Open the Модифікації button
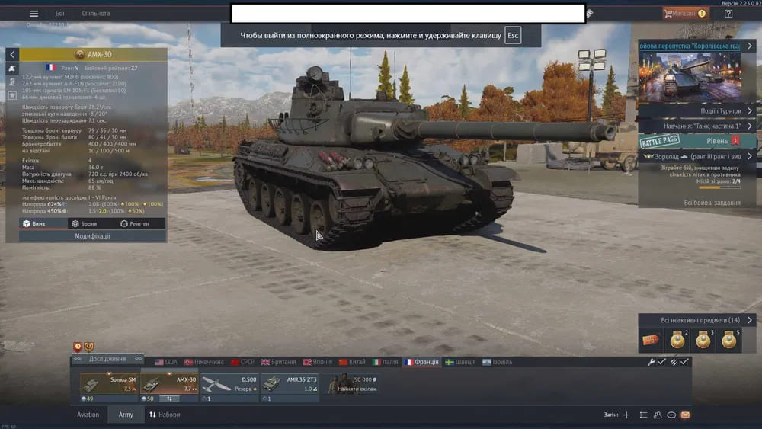 [x=91, y=236]
